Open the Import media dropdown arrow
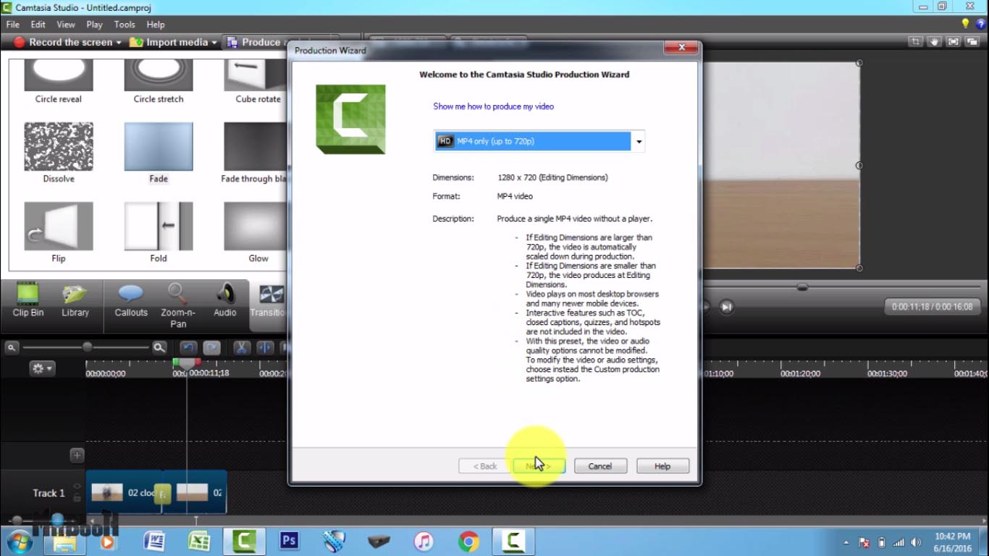This screenshot has width=989, height=556. tap(214, 43)
